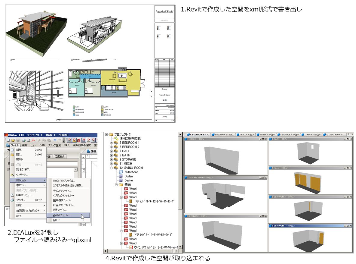The width and height of the screenshot is (356, 264).
Task: Select gbXMLファイル in the import submenu
Action: (68, 215)
